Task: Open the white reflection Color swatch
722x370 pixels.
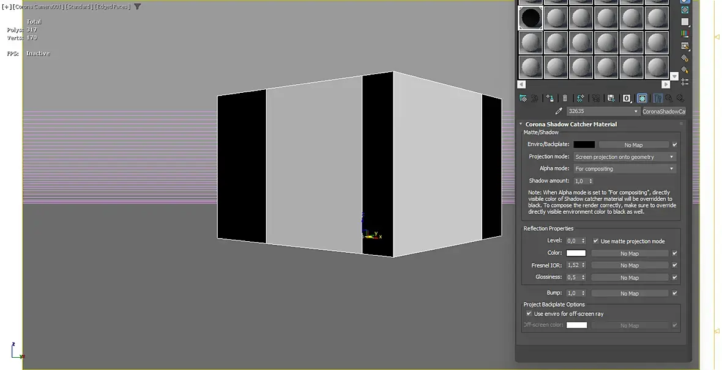Action: point(576,253)
